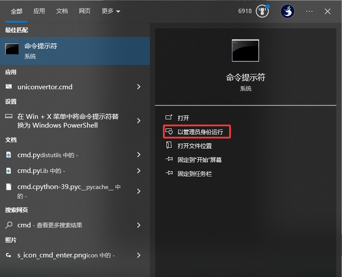Click the file location icon
Screen dimensions: 342x277
pyautogui.click(x=169, y=145)
